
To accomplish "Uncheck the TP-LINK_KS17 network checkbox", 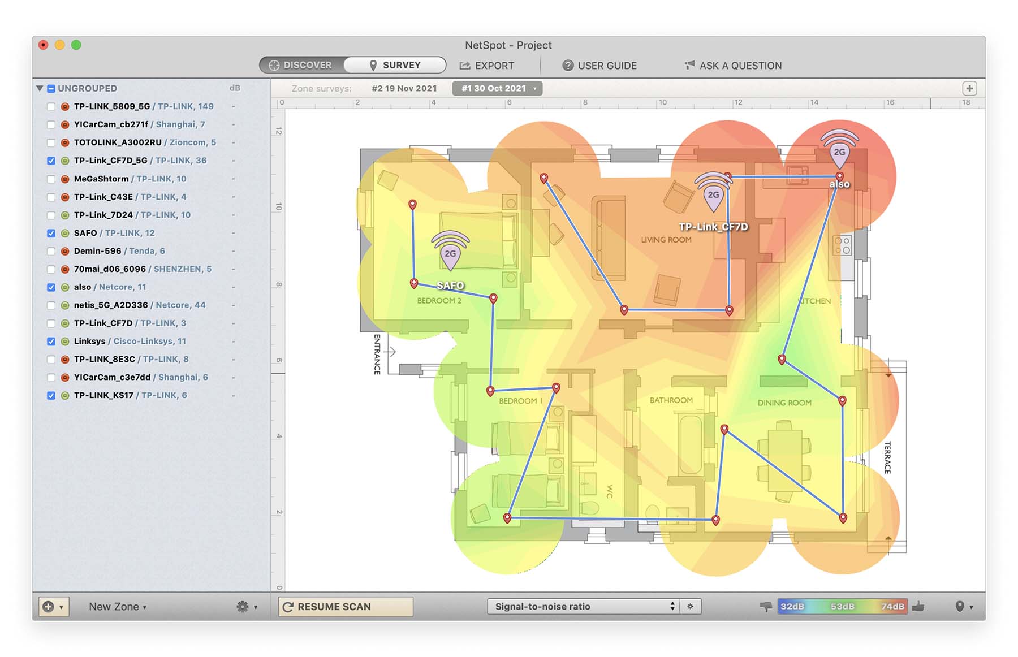I will point(51,396).
